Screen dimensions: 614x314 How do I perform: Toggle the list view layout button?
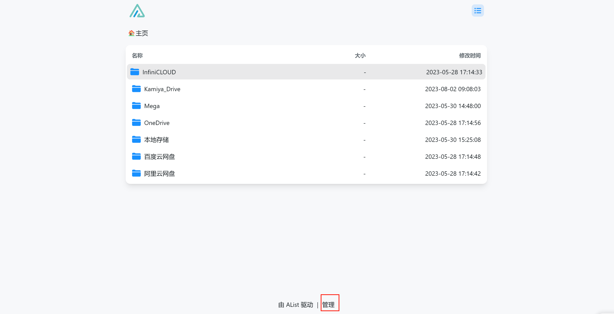[478, 11]
